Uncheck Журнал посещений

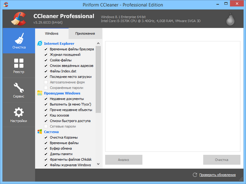click(x=46, y=54)
